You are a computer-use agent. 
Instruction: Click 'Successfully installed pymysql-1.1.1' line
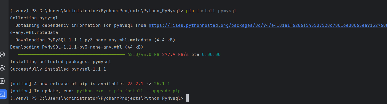[58, 69]
